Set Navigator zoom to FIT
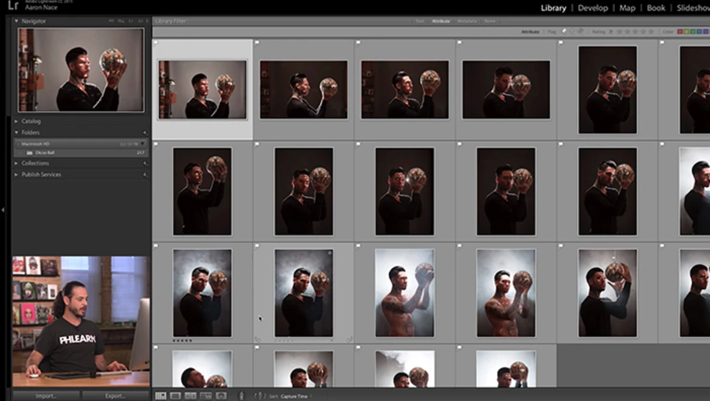710x401 pixels. [x=112, y=21]
